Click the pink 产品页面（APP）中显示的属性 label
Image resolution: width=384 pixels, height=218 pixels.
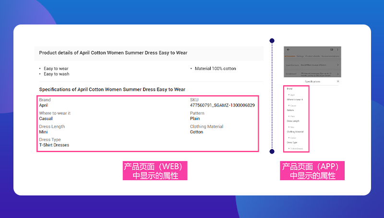[312, 171]
